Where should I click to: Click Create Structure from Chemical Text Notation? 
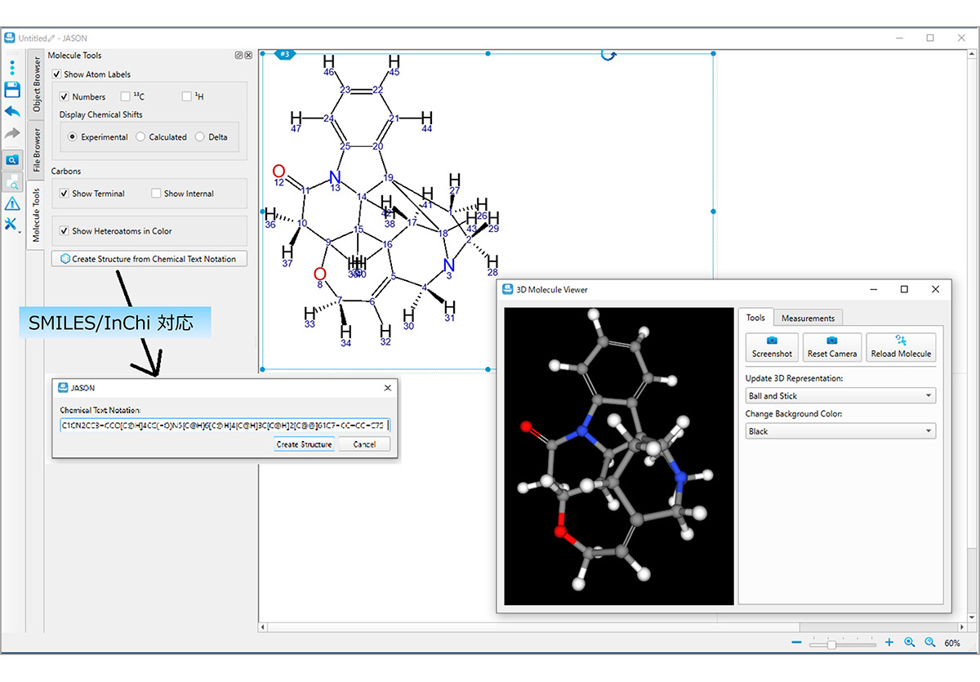(x=149, y=259)
